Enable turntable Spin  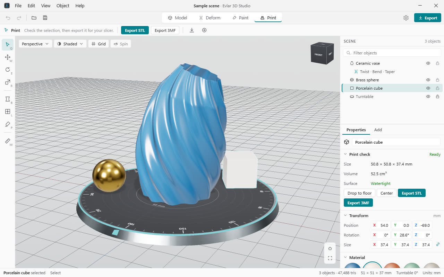(x=121, y=44)
